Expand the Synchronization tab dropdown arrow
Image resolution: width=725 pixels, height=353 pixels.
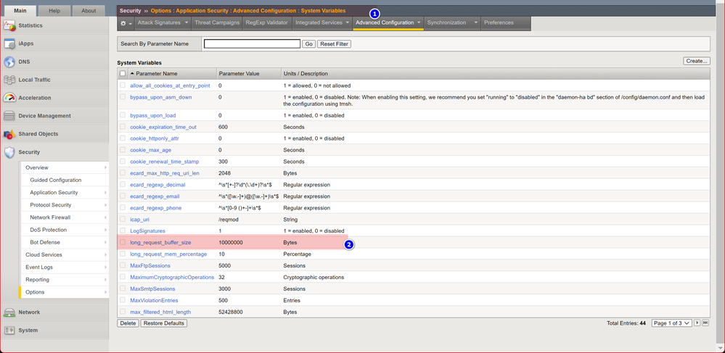[x=475, y=23]
